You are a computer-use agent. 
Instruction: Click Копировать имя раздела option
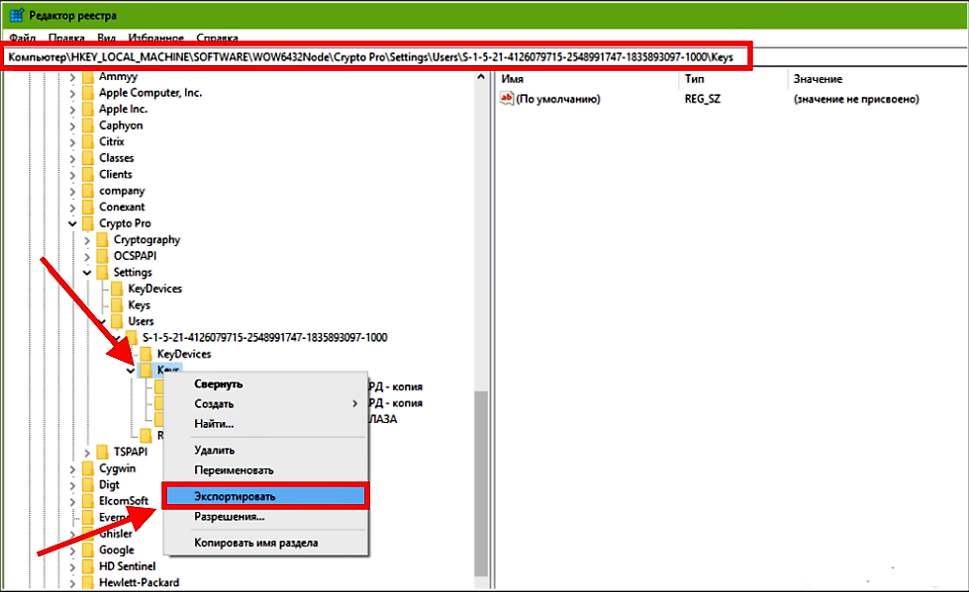[x=255, y=543]
